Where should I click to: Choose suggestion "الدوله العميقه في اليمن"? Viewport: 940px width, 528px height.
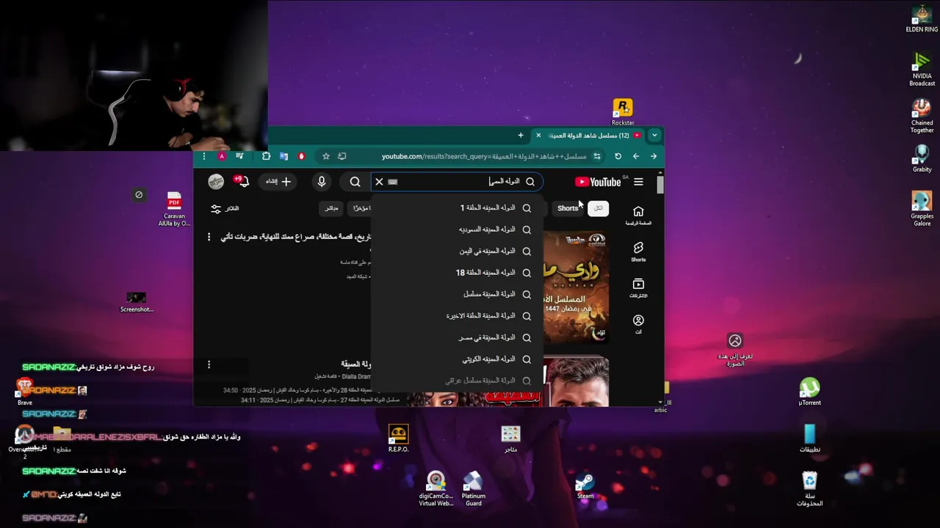coord(455,251)
